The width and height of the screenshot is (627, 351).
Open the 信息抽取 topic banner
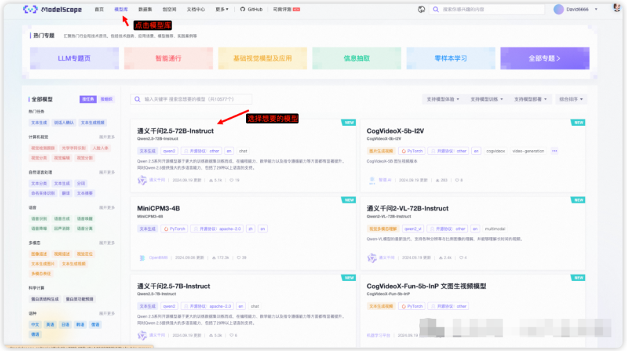click(357, 58)
